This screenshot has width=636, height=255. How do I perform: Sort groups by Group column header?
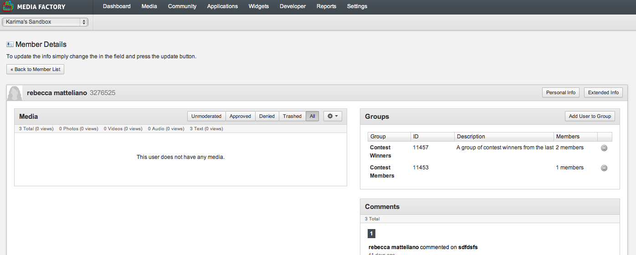tap(389, 137)
